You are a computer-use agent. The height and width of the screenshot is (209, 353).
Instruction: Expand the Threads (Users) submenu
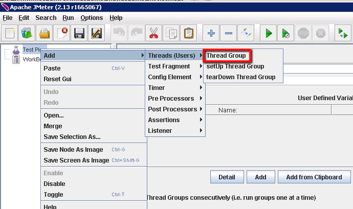pyautogui.click(x=175, y=56)
